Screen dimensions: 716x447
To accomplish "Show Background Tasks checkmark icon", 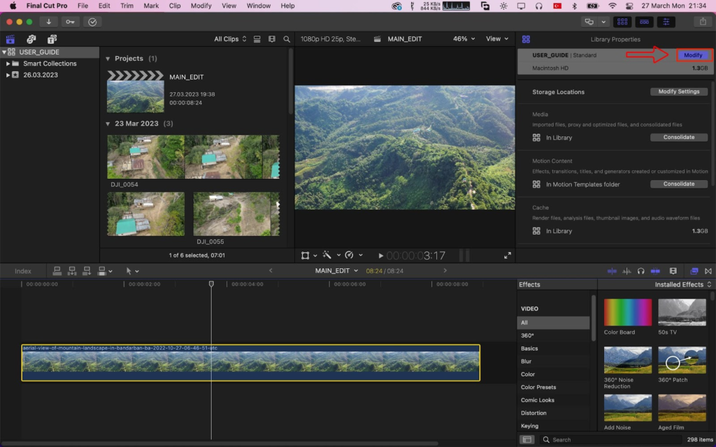I will 92,22.
